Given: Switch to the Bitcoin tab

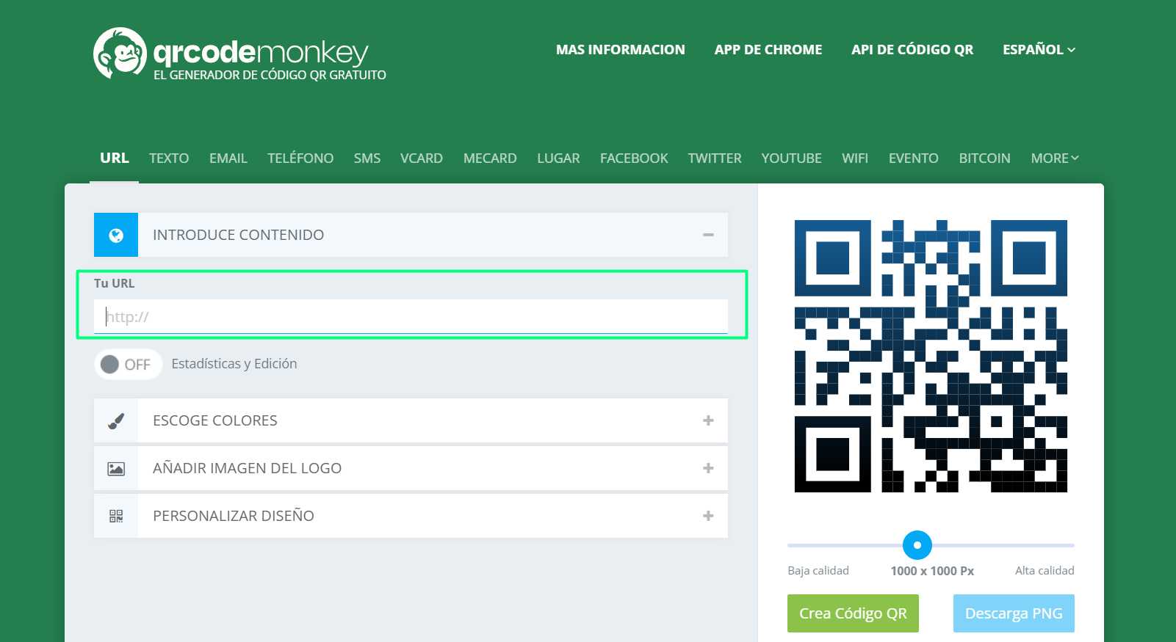Looking at the screenshot, I should pos(984,158).
